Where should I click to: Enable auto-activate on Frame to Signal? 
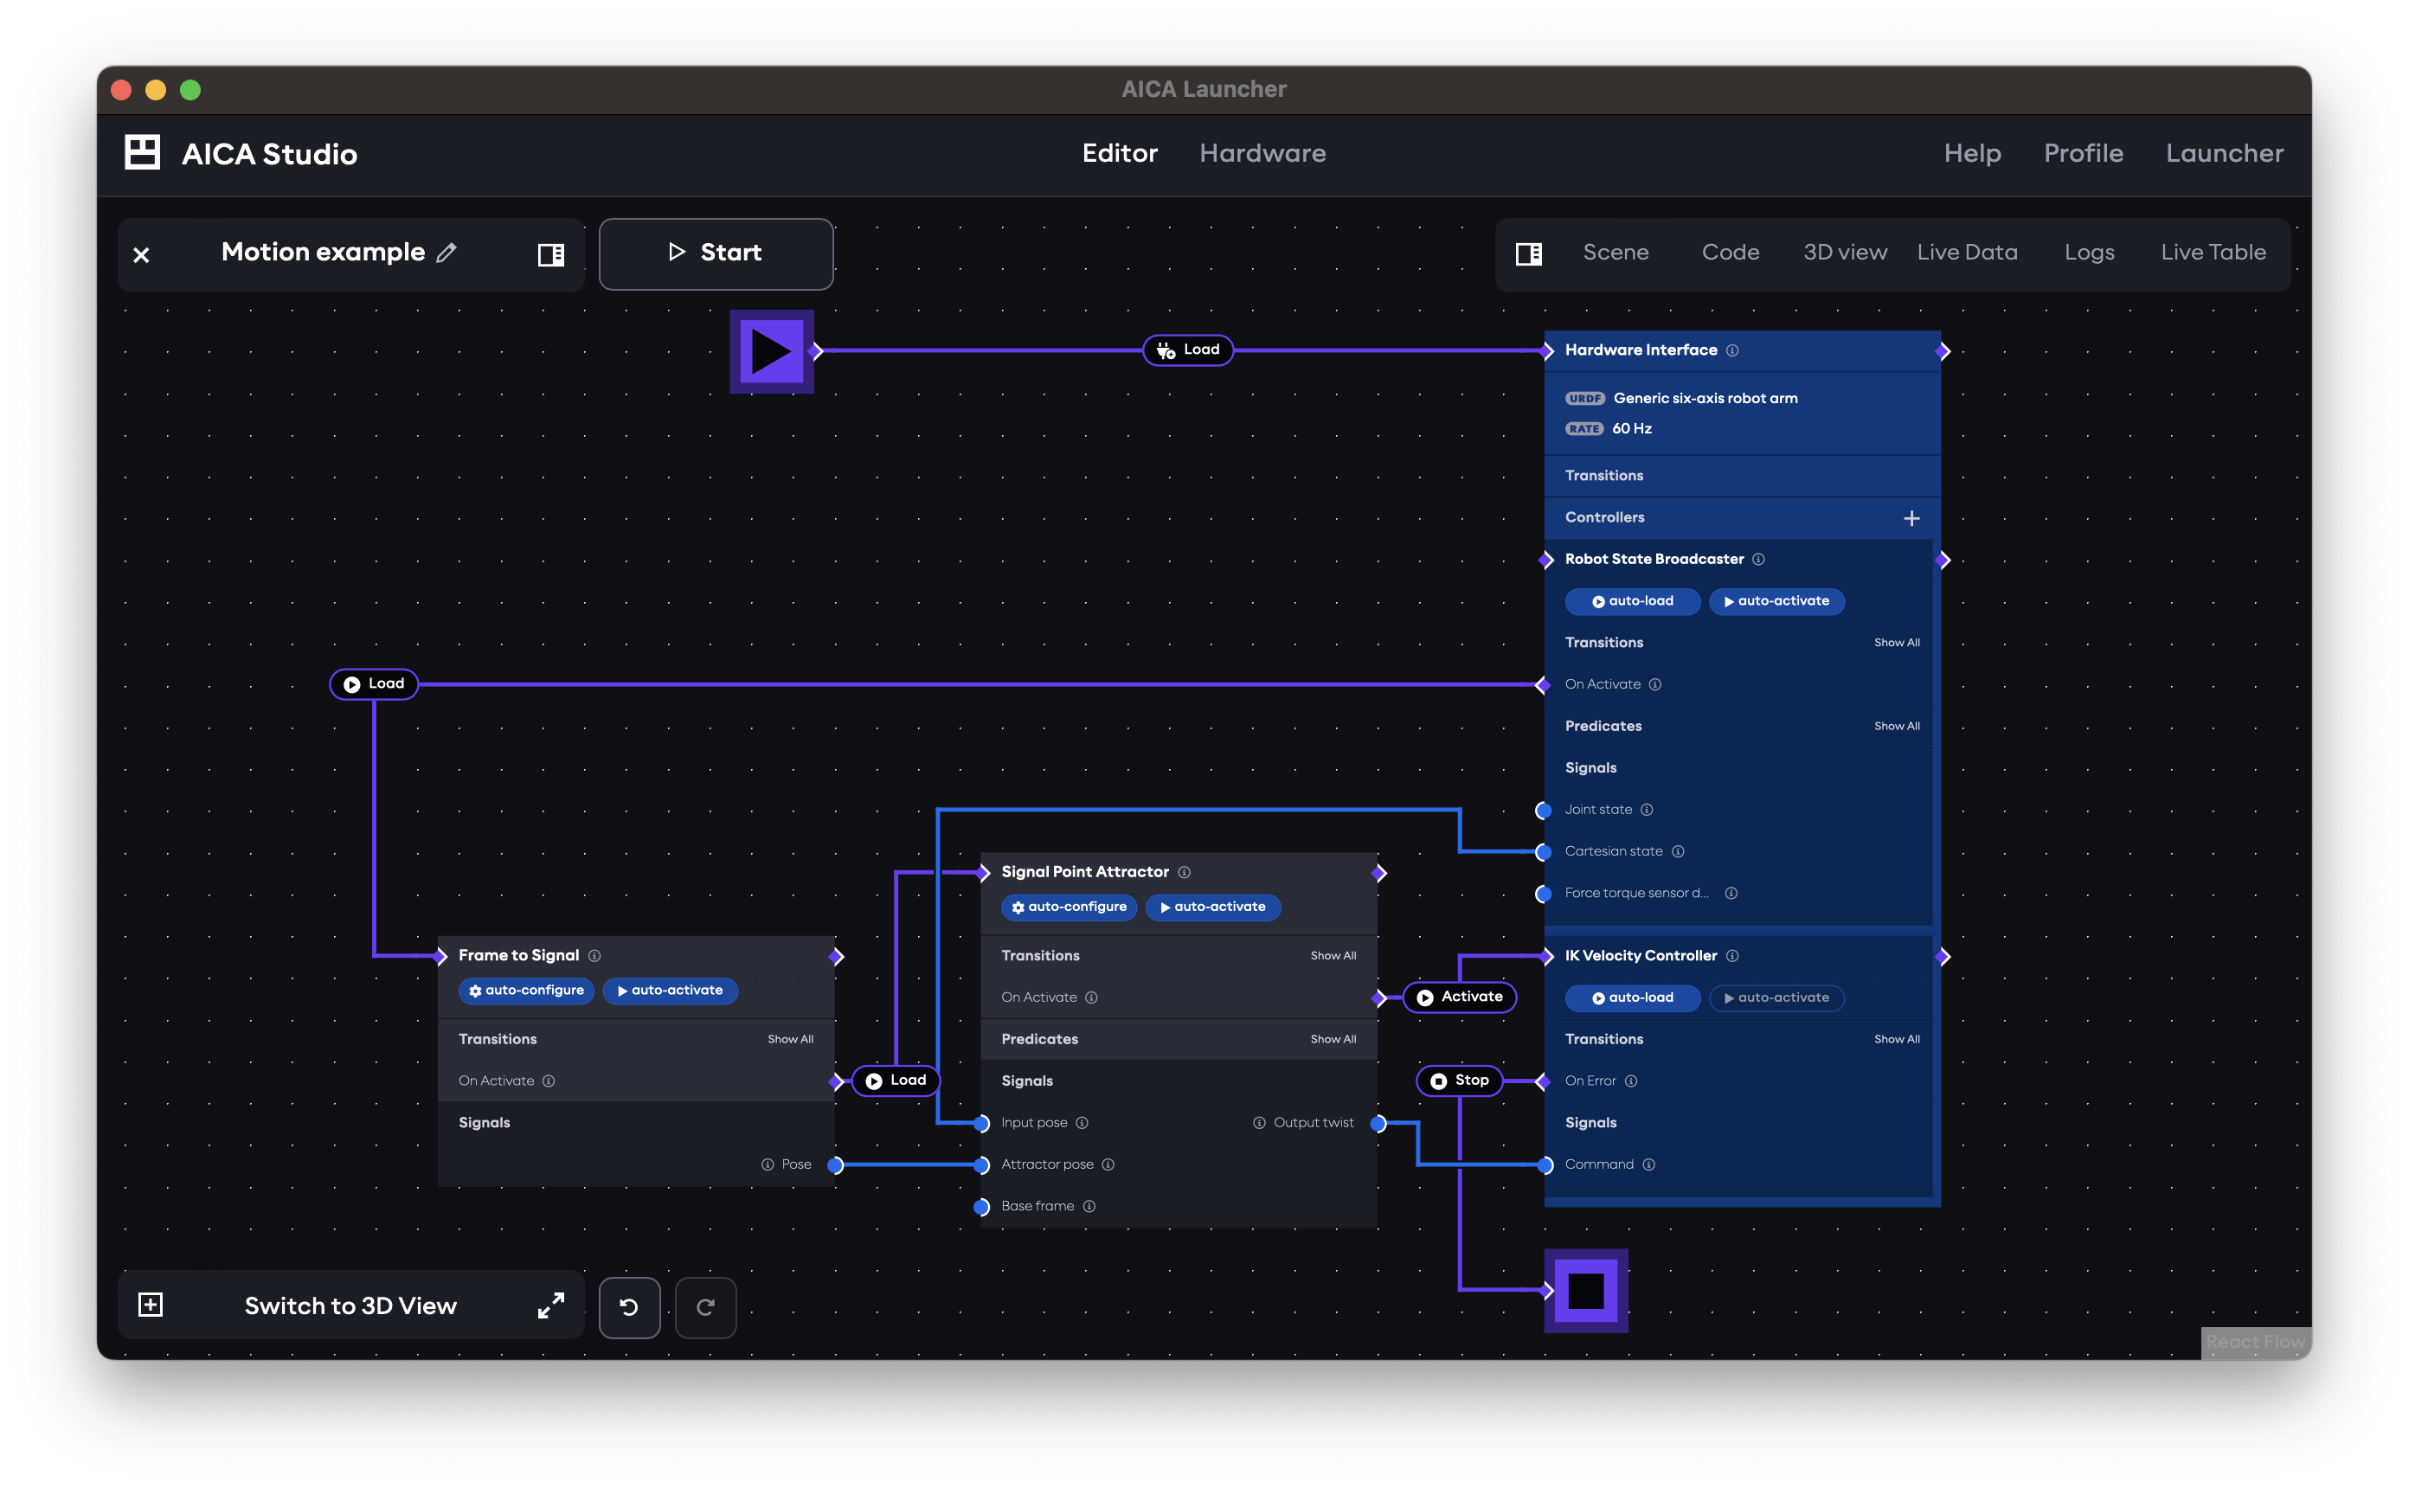pyautogui.click(x=670, y=991)
